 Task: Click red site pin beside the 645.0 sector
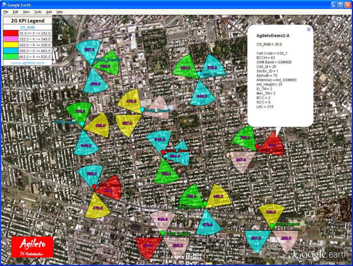point(163,152)
